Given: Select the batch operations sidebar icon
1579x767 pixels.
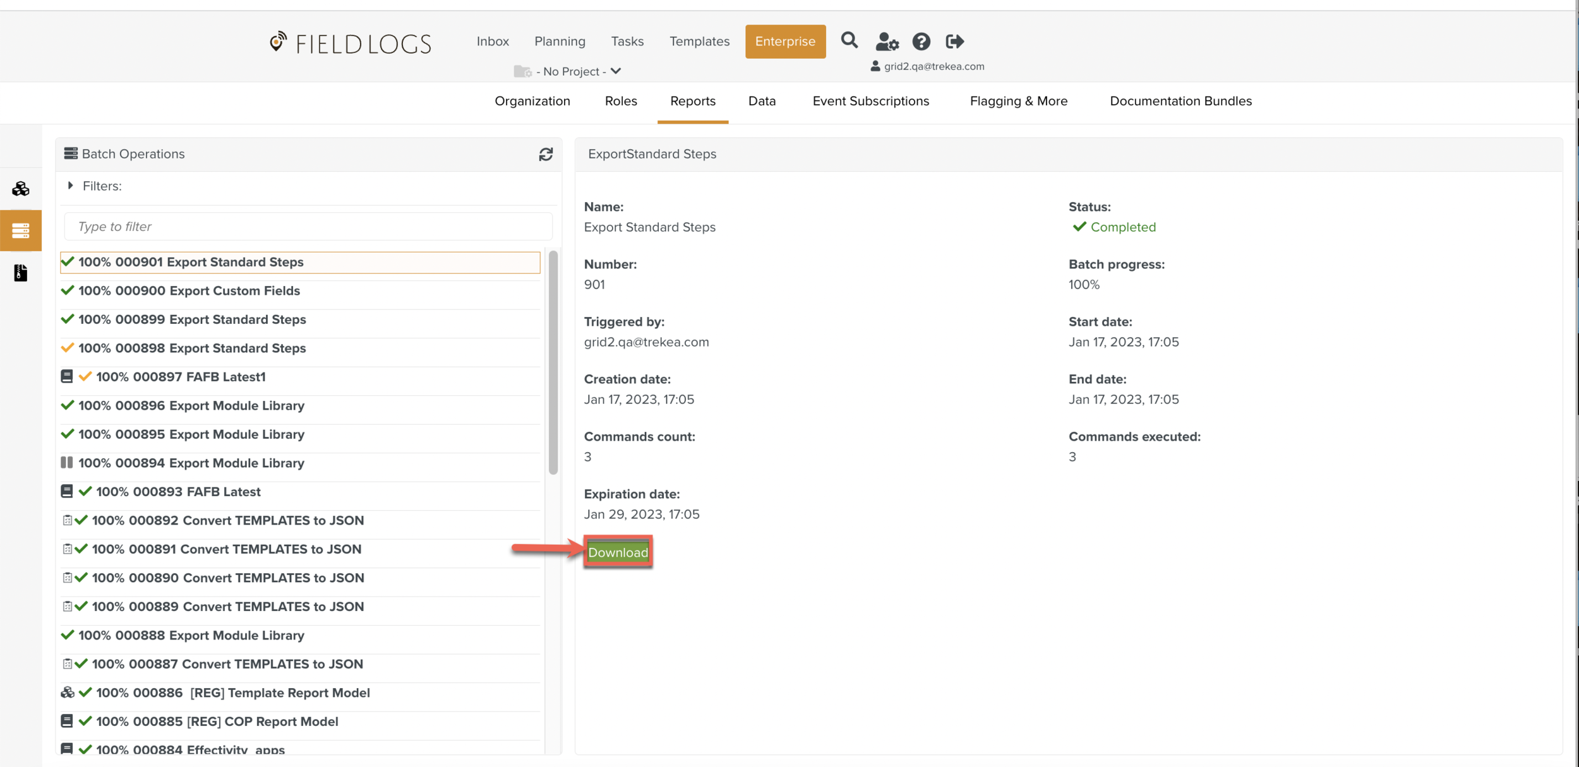Looking at the screenshot, I should point(21,230).
